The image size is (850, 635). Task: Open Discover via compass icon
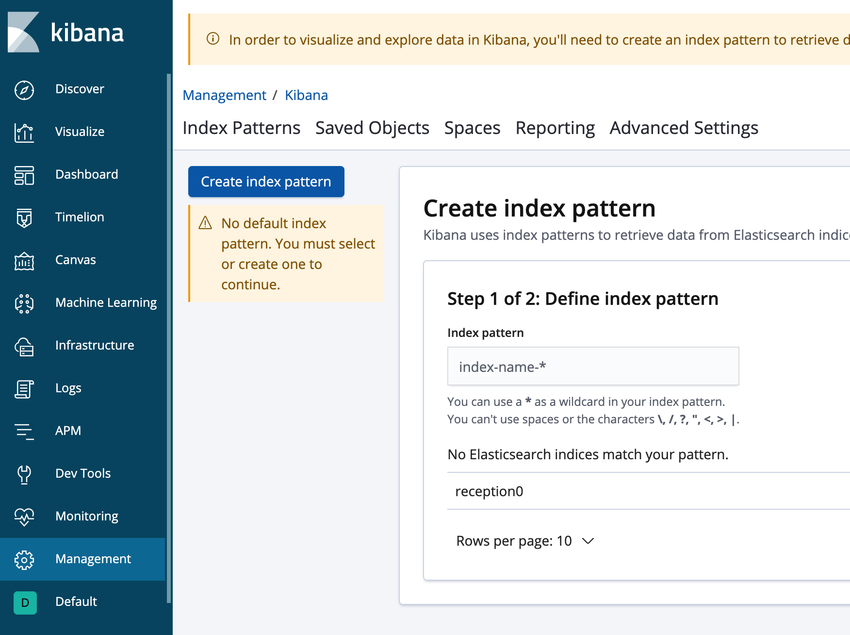(24, 90)
